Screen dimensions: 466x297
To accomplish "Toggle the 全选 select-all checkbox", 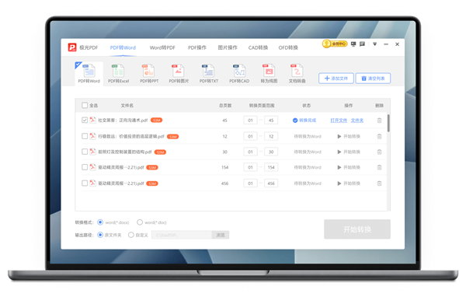I will tap(85, 105).
